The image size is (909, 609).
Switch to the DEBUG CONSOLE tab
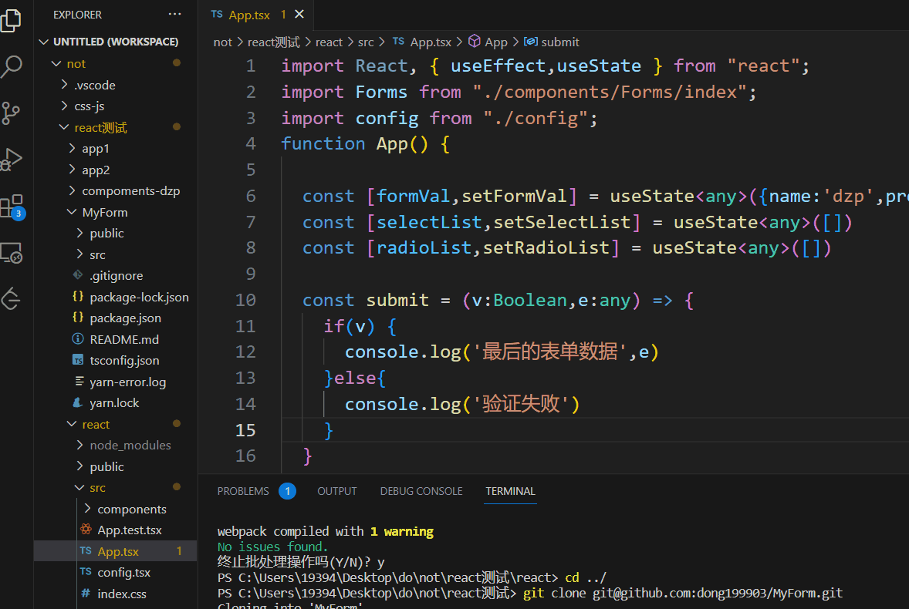click(421, 491)
